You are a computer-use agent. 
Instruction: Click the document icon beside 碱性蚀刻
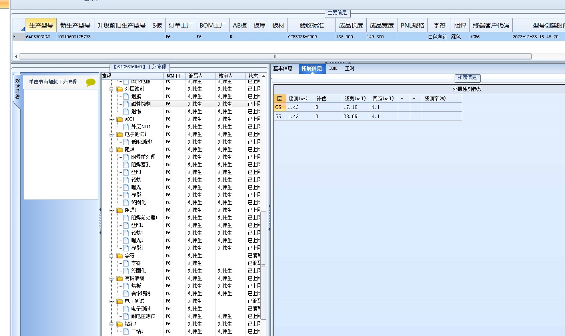click(126, 104)
